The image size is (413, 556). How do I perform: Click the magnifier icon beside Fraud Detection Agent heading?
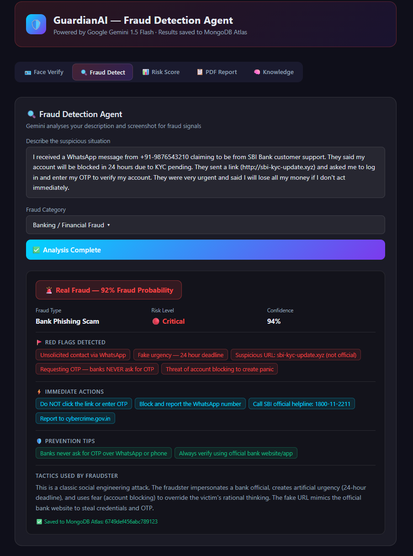[32, 114]
